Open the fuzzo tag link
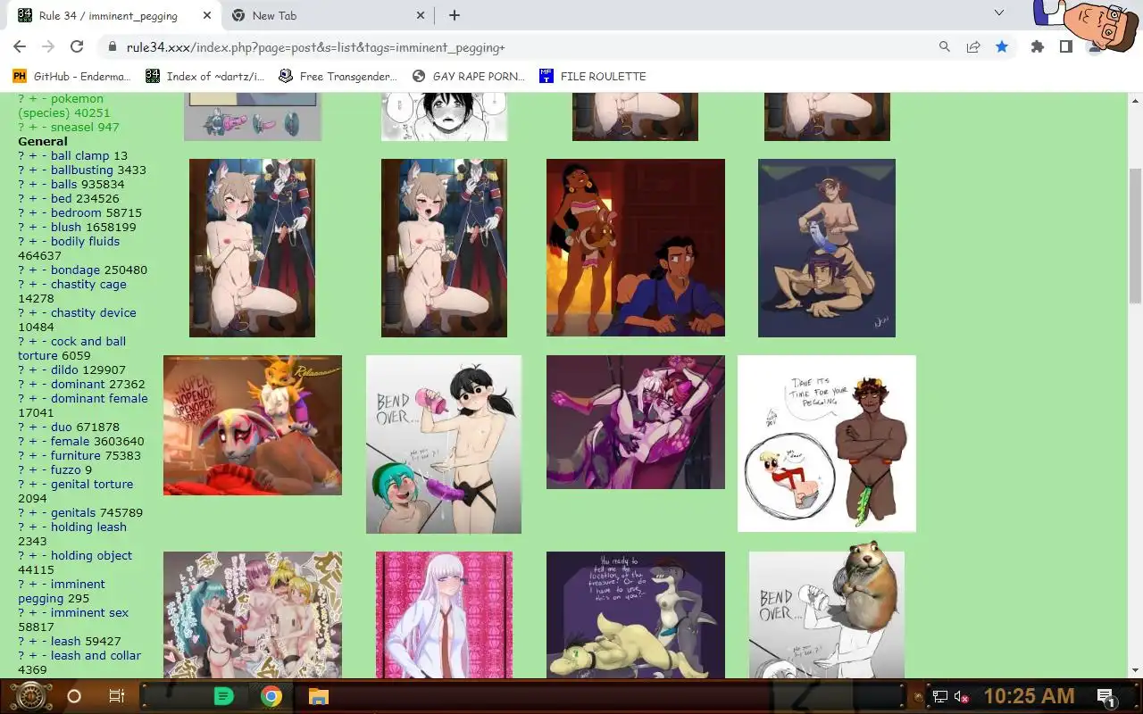 [x=66, y=469]
